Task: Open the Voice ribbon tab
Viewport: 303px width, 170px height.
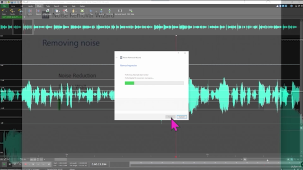Action: (65, 6)
